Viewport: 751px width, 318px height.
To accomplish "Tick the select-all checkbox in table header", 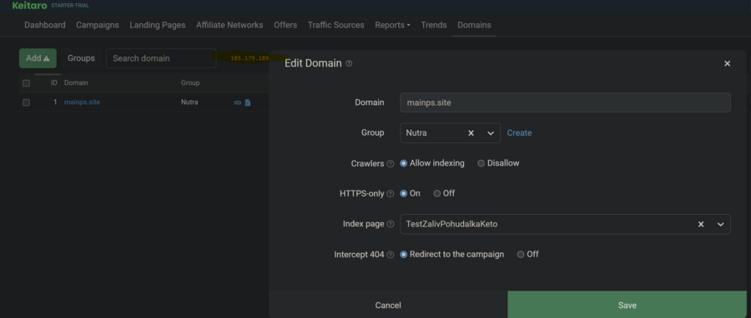I will [27, 83].
